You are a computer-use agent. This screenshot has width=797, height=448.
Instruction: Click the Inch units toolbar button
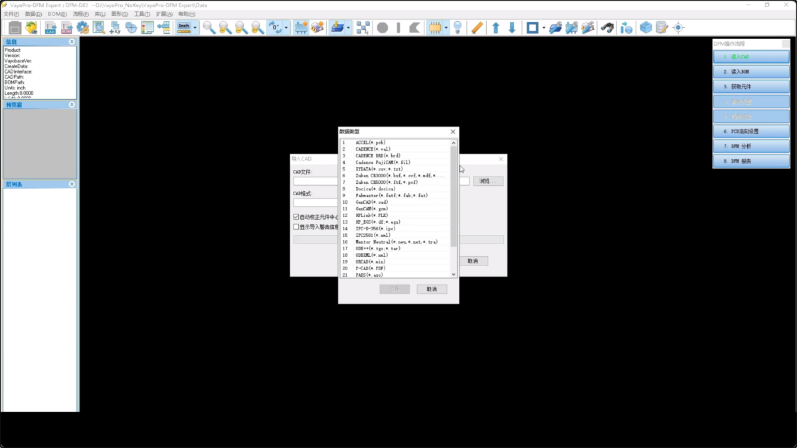coord(184,28)
